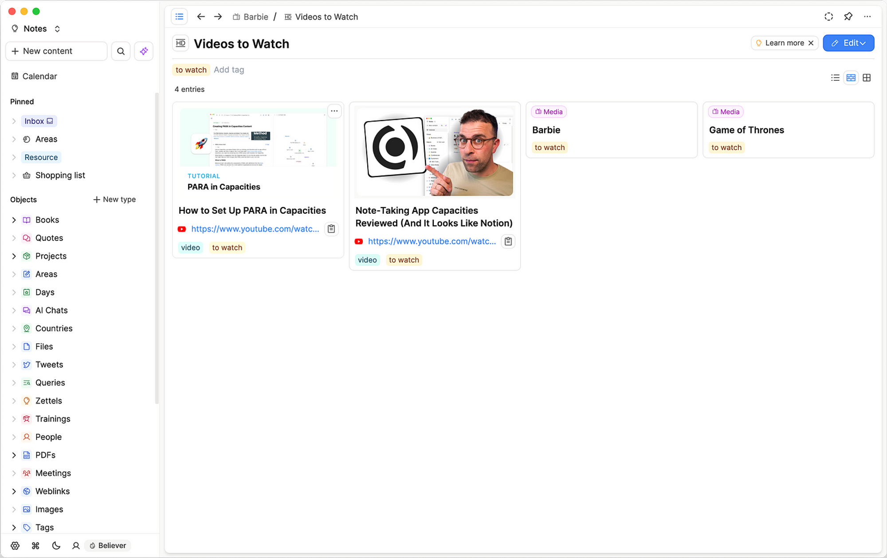Expand the PDFs object type
Screen dimensions: 887x558
pyautogui.click(x=14, y=455)
